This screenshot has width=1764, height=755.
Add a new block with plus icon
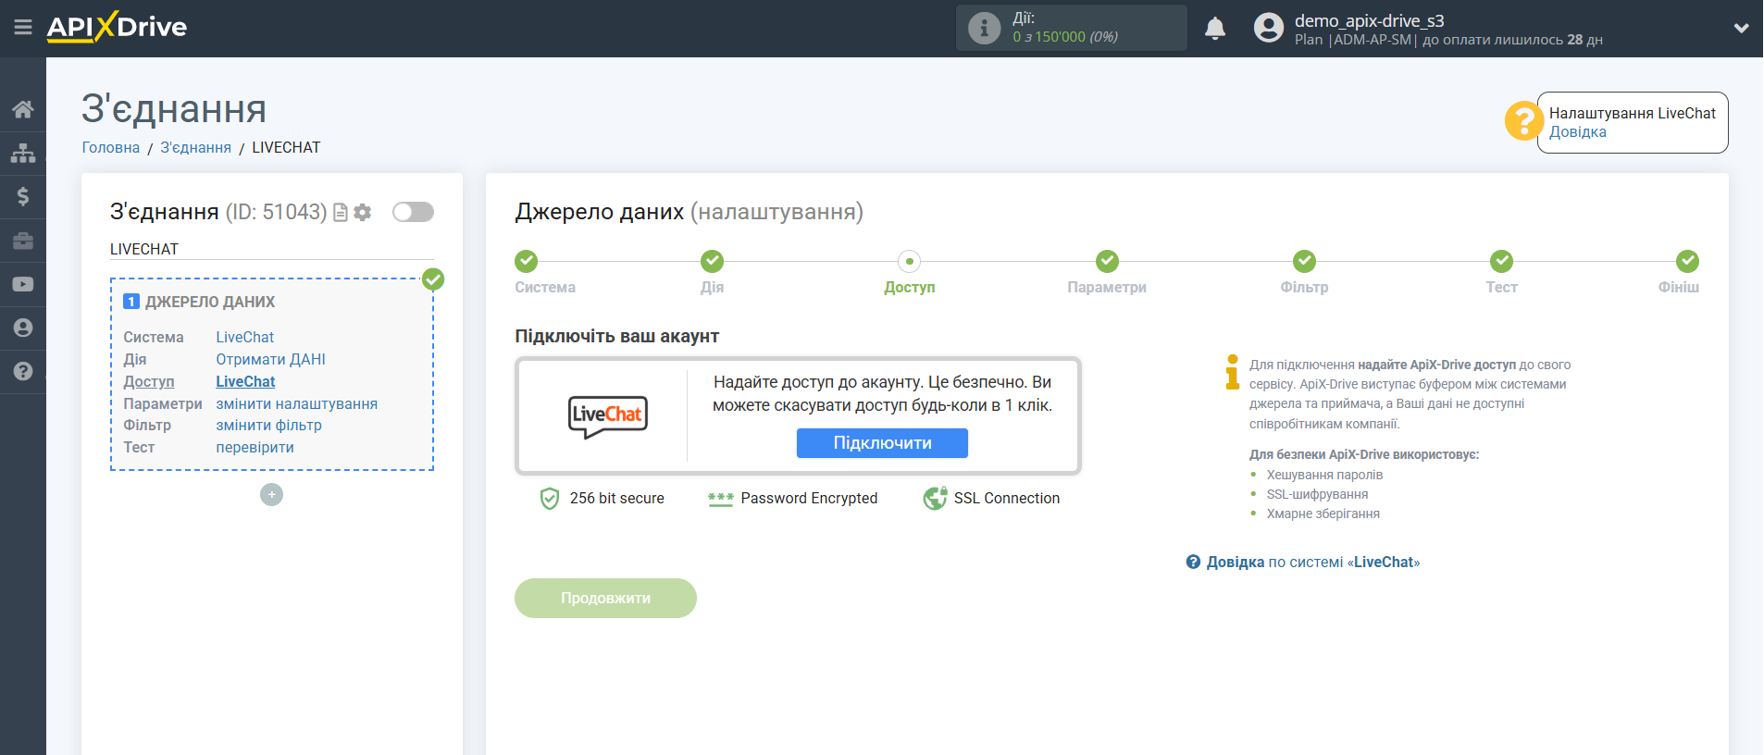coord(271,495)
